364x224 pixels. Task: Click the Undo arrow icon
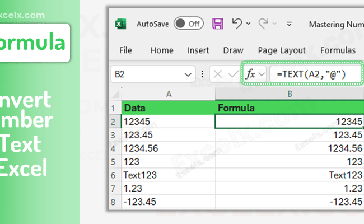coord(237,24)
